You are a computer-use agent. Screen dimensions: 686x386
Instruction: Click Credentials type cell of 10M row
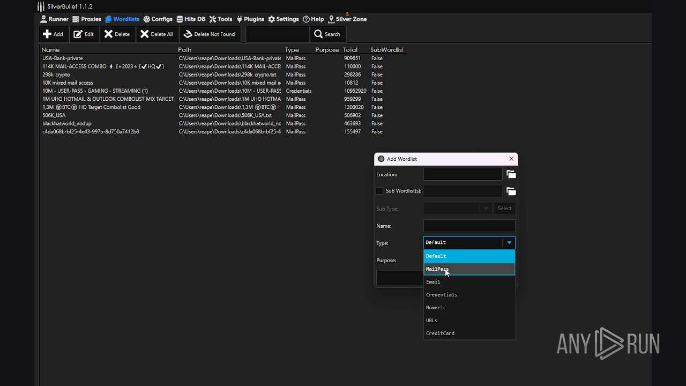coord(299,91)
